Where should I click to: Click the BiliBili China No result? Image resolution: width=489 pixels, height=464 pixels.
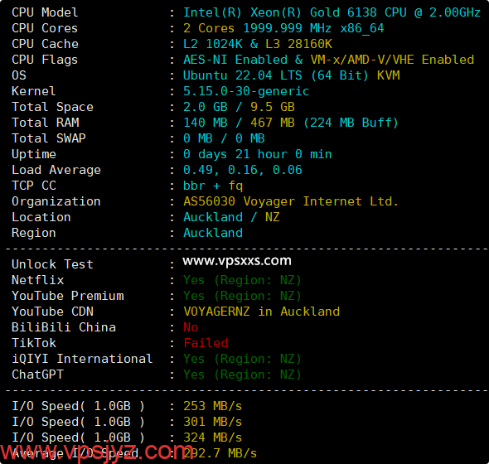pos(191,327)
